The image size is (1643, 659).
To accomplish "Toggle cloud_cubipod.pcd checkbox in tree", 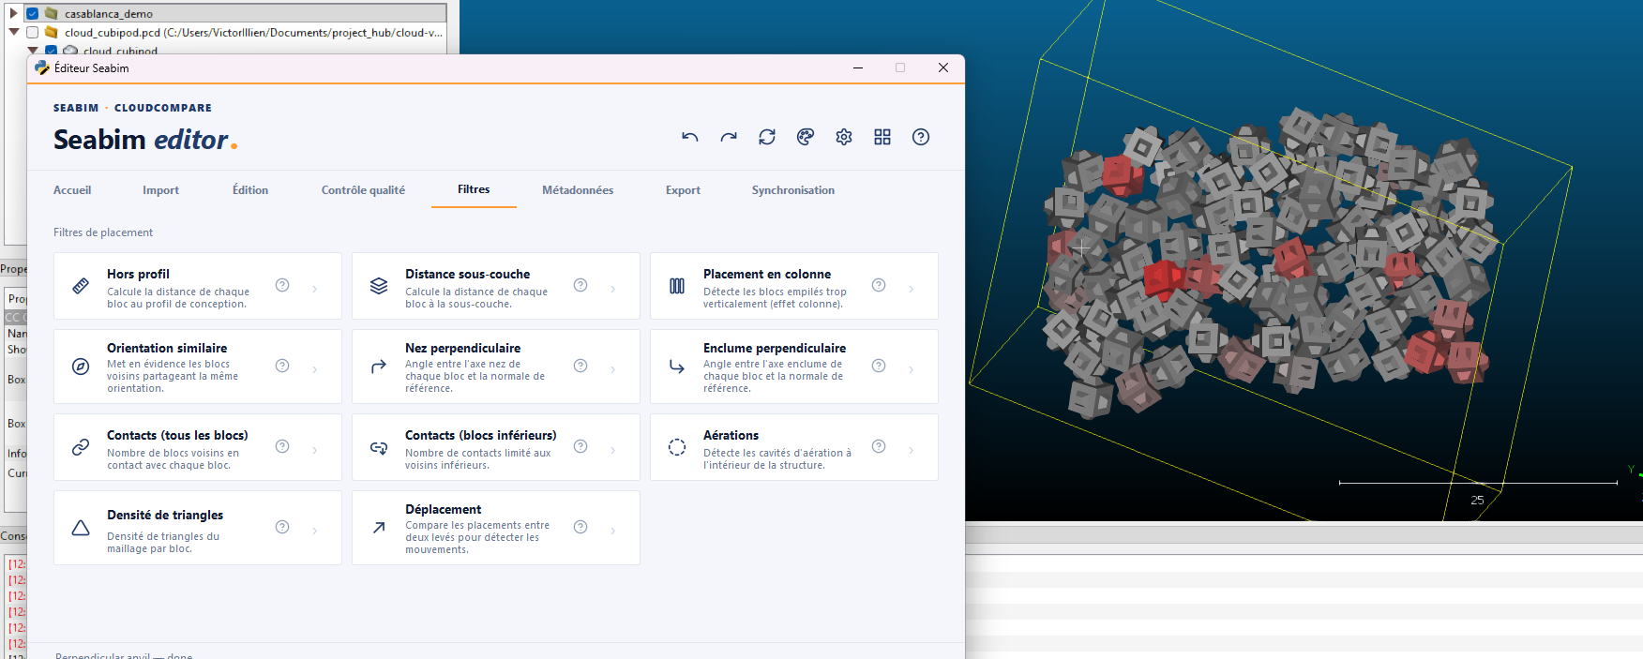I will (x=32, y=32).
